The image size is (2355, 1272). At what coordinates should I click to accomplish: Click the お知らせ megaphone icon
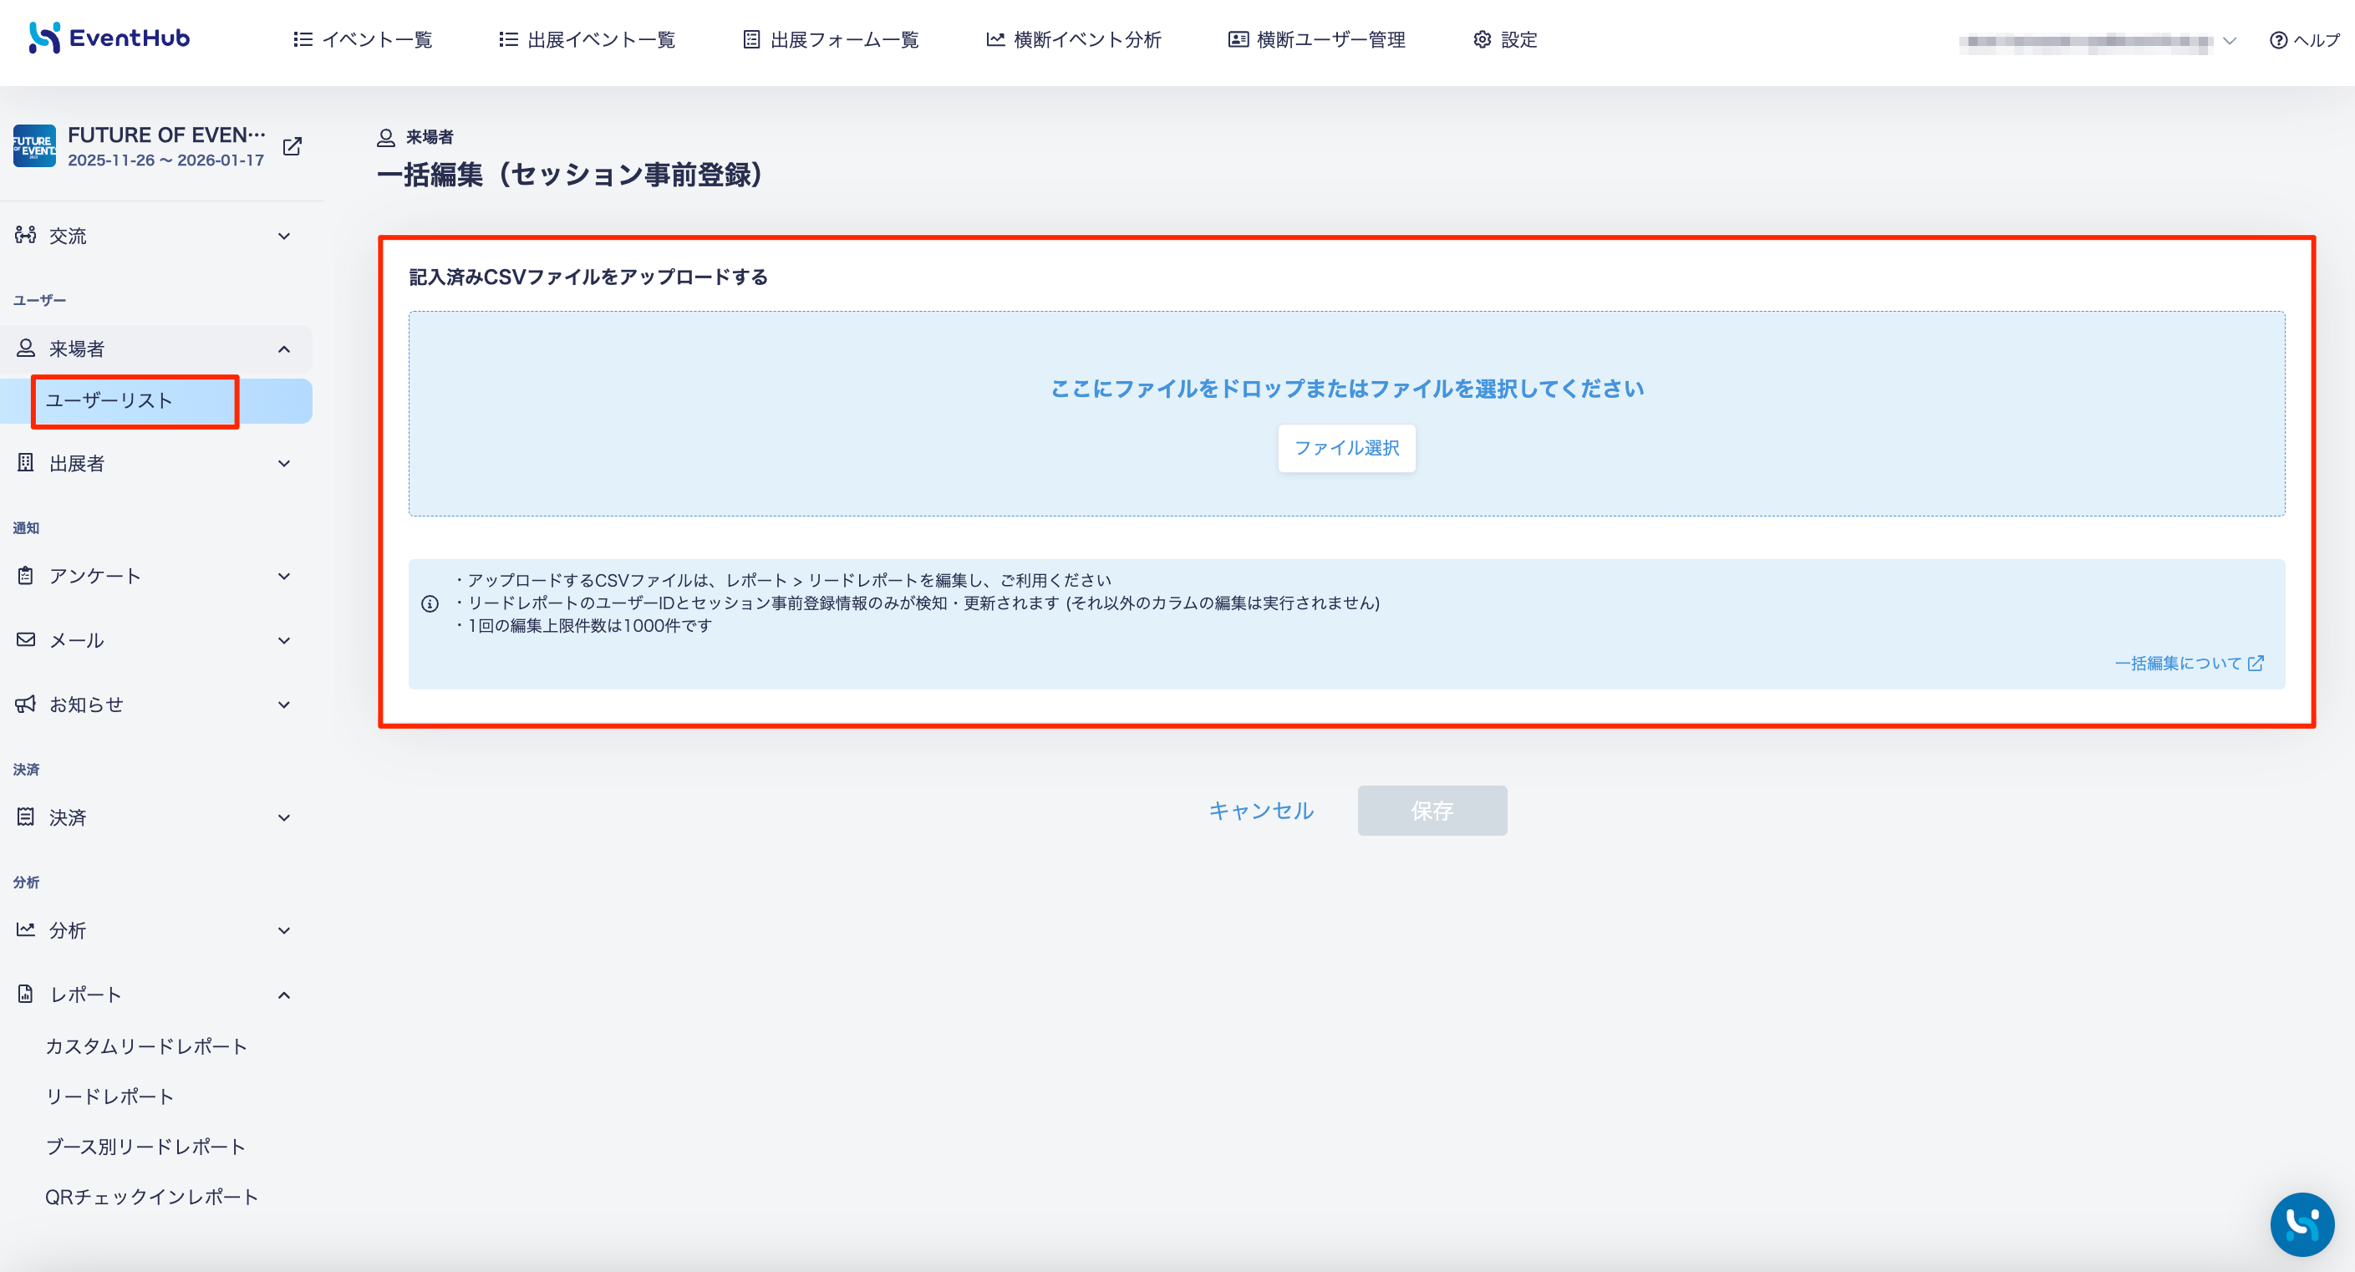coord(26,703)
